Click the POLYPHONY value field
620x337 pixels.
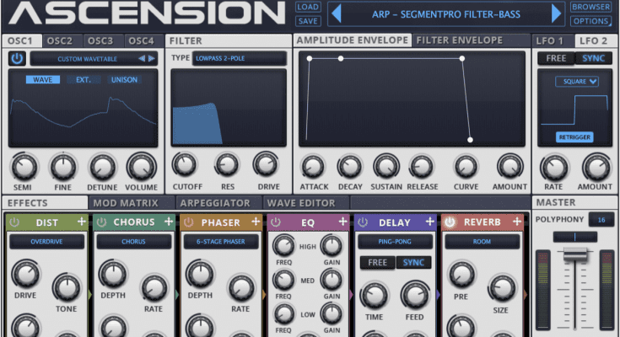click(x=601, y=220)
